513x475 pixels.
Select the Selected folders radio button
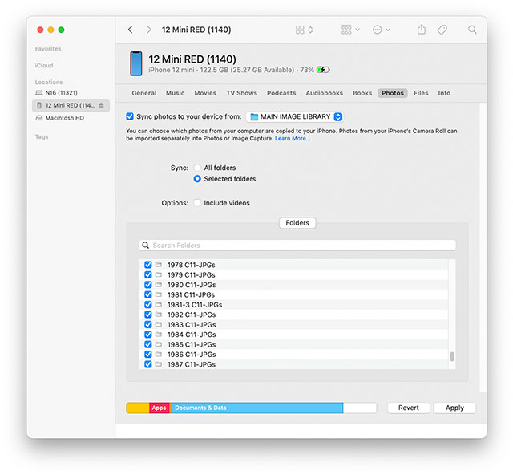coord(197,179)
